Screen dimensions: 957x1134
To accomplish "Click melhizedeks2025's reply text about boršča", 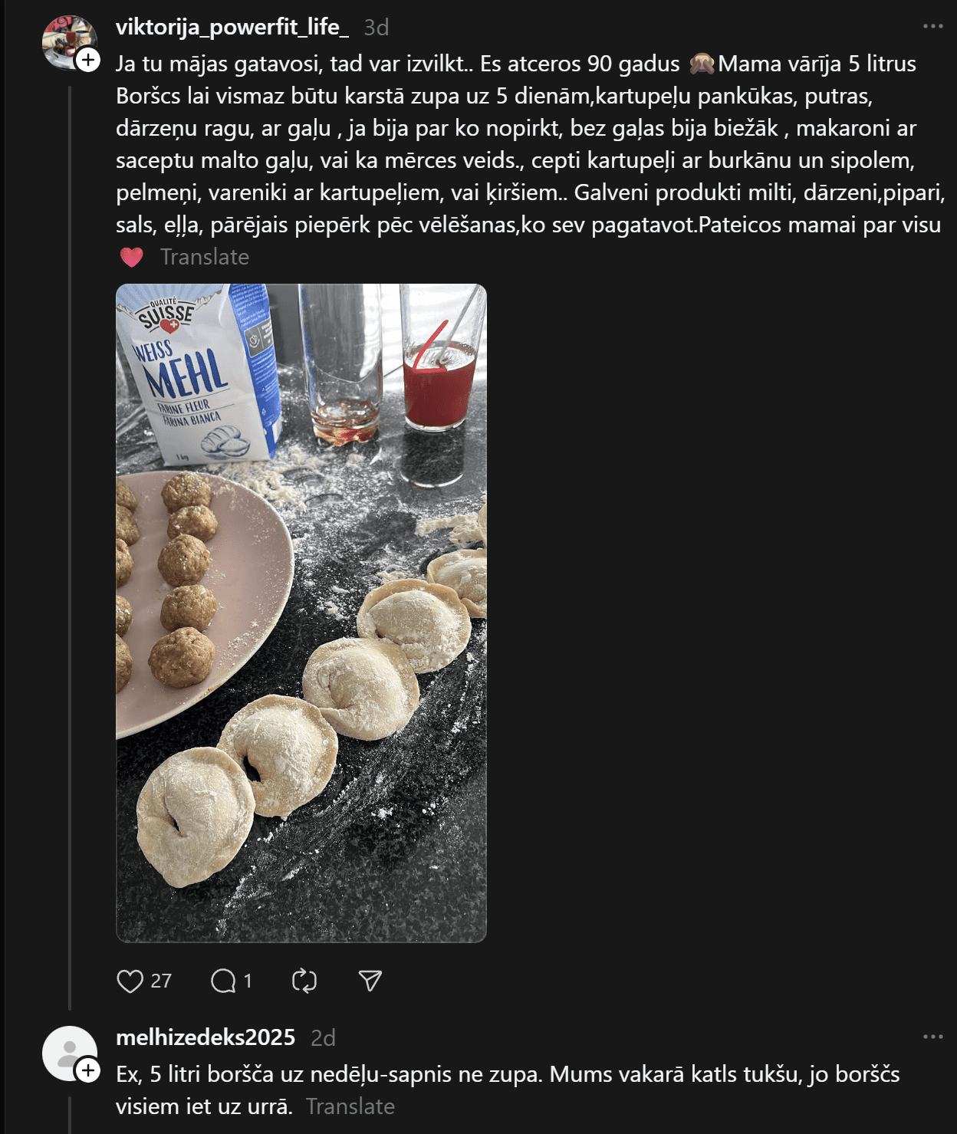I will 506,1074.
